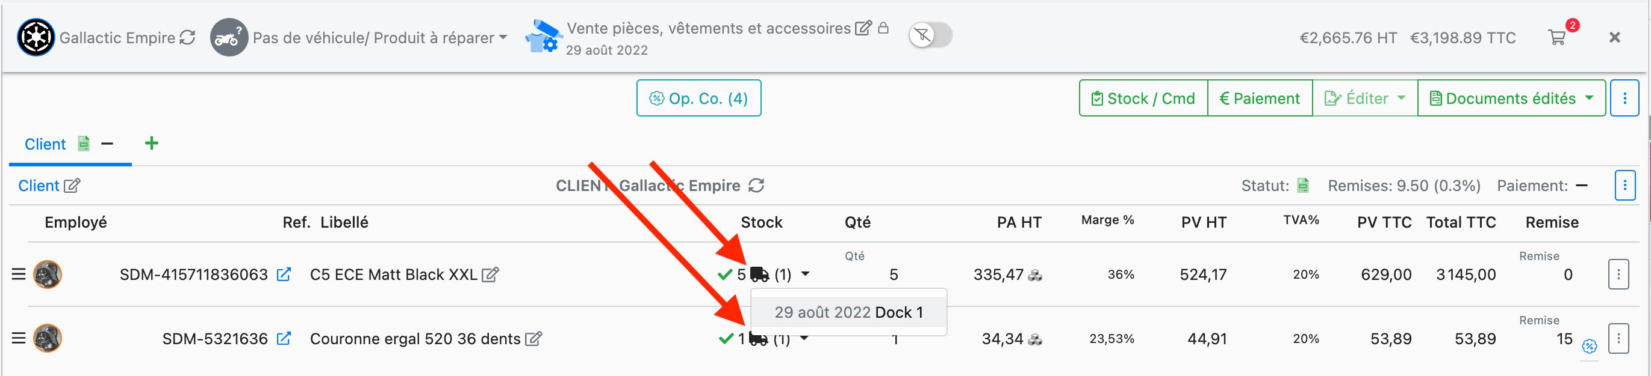
Task: Open the Paiement button
Action: (1260, 99)
